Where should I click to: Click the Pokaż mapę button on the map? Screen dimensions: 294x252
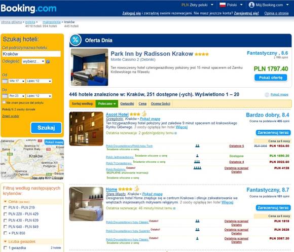click(x=54, y=142)
